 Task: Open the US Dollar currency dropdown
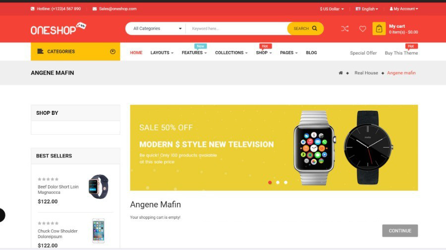click(332, 9)
